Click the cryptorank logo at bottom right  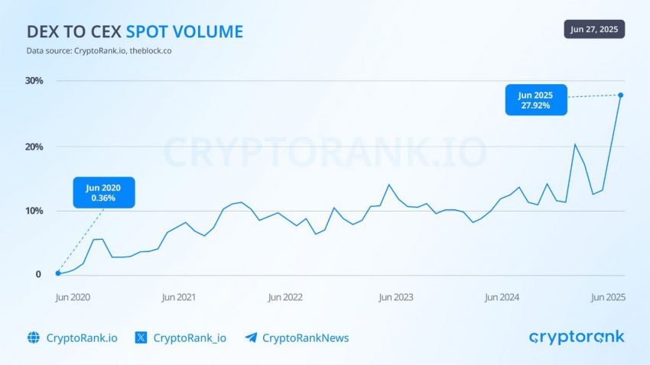coord(577,338)
